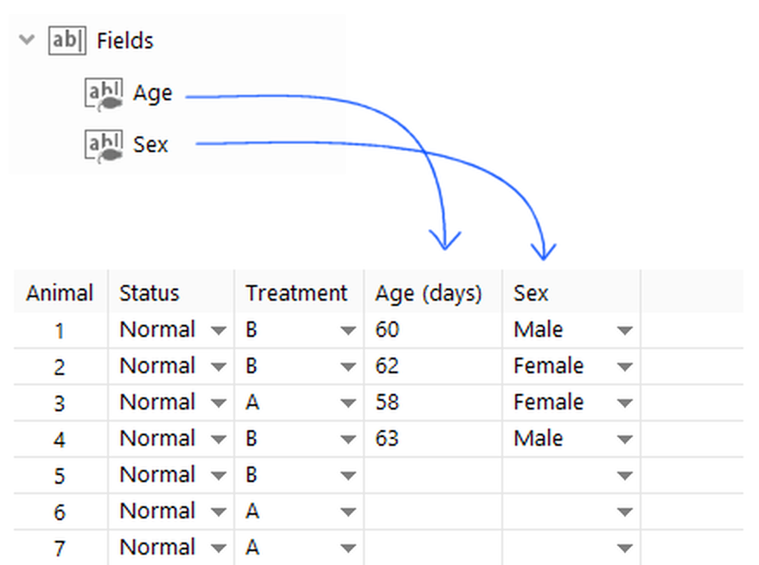
Task: Open empty Sex dropdown for animal 5
Action: [625, 476]
